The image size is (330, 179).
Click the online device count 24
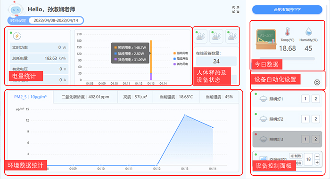216,61
